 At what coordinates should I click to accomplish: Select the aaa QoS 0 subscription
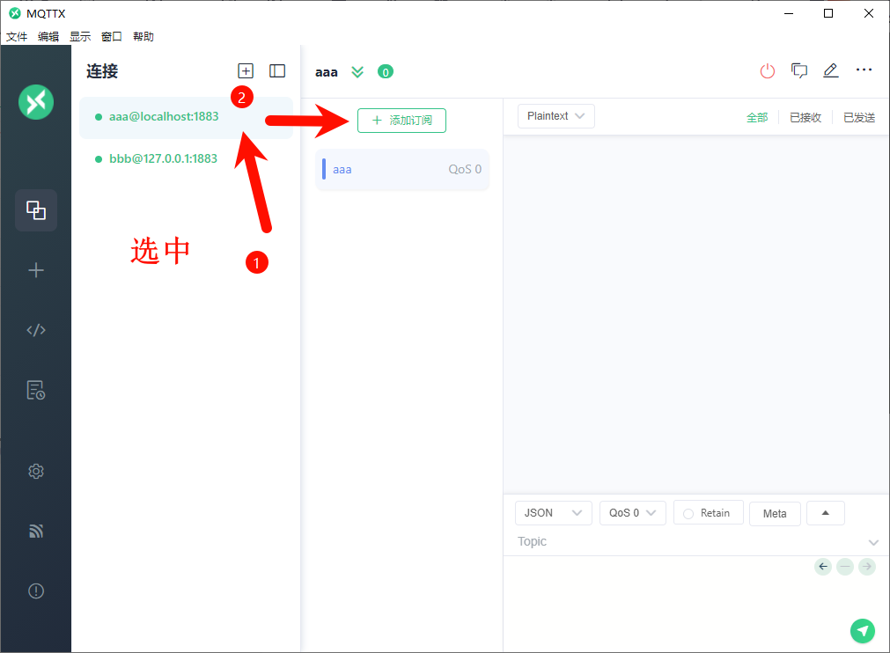(x=402, y=169)
